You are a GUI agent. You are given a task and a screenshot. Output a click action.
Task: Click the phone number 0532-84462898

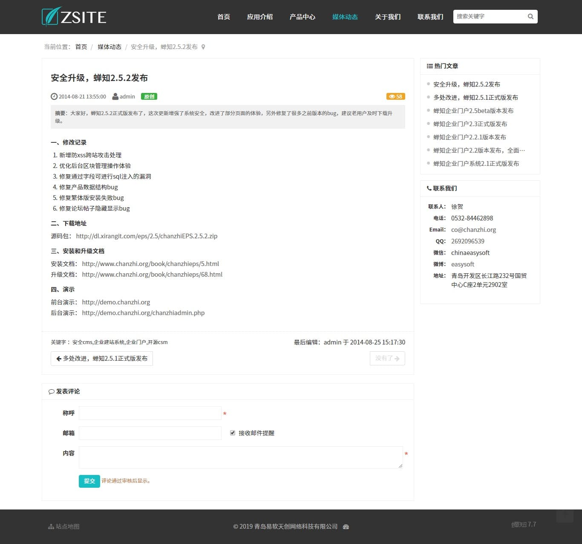pyautogui.click(x=472, y=218)
